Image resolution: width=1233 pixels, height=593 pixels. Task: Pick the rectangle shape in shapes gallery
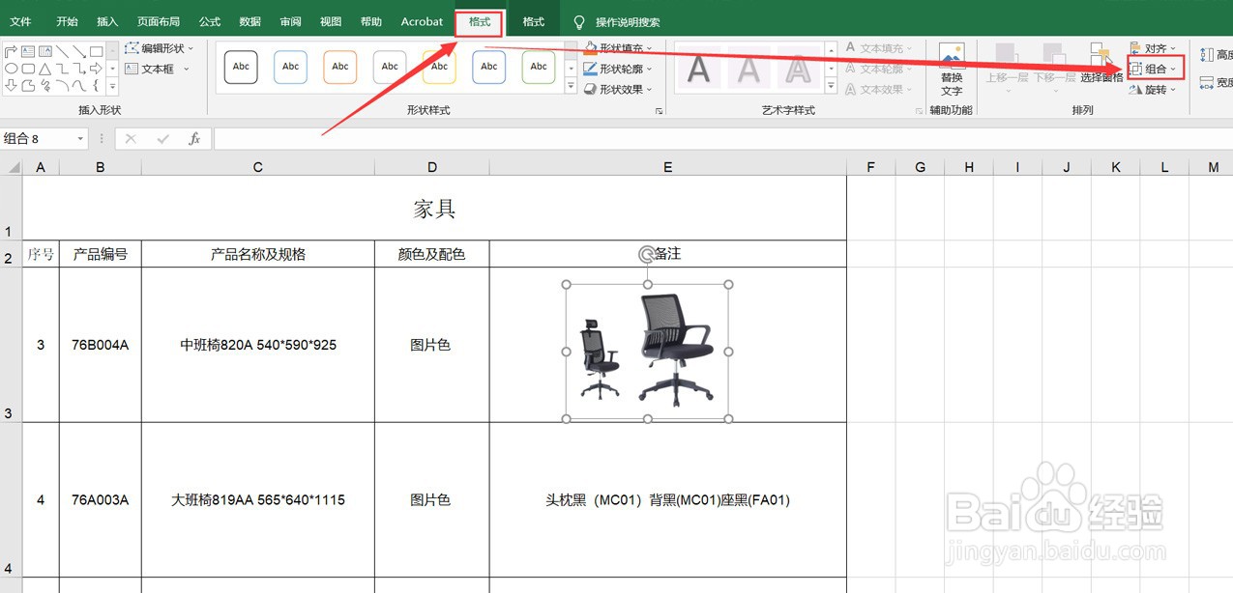pos(96,51)
